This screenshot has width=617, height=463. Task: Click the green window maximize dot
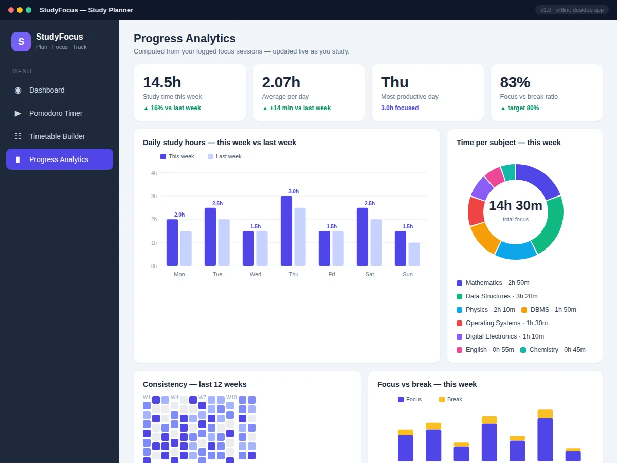(x=28, y=10)
